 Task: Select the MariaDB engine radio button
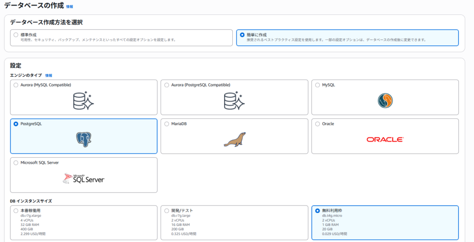[167, 124]
